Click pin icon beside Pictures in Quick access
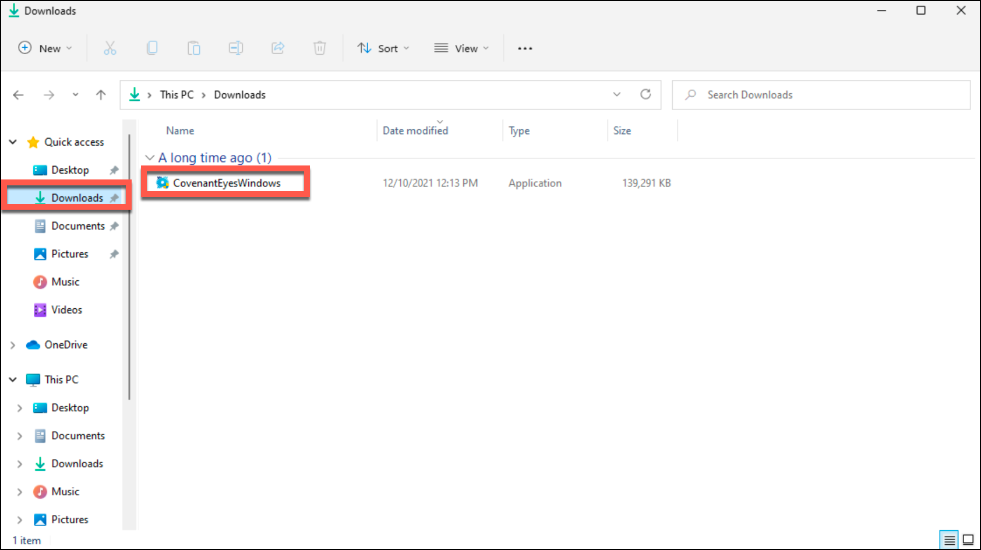981x550 pixels. click(114, 254)
